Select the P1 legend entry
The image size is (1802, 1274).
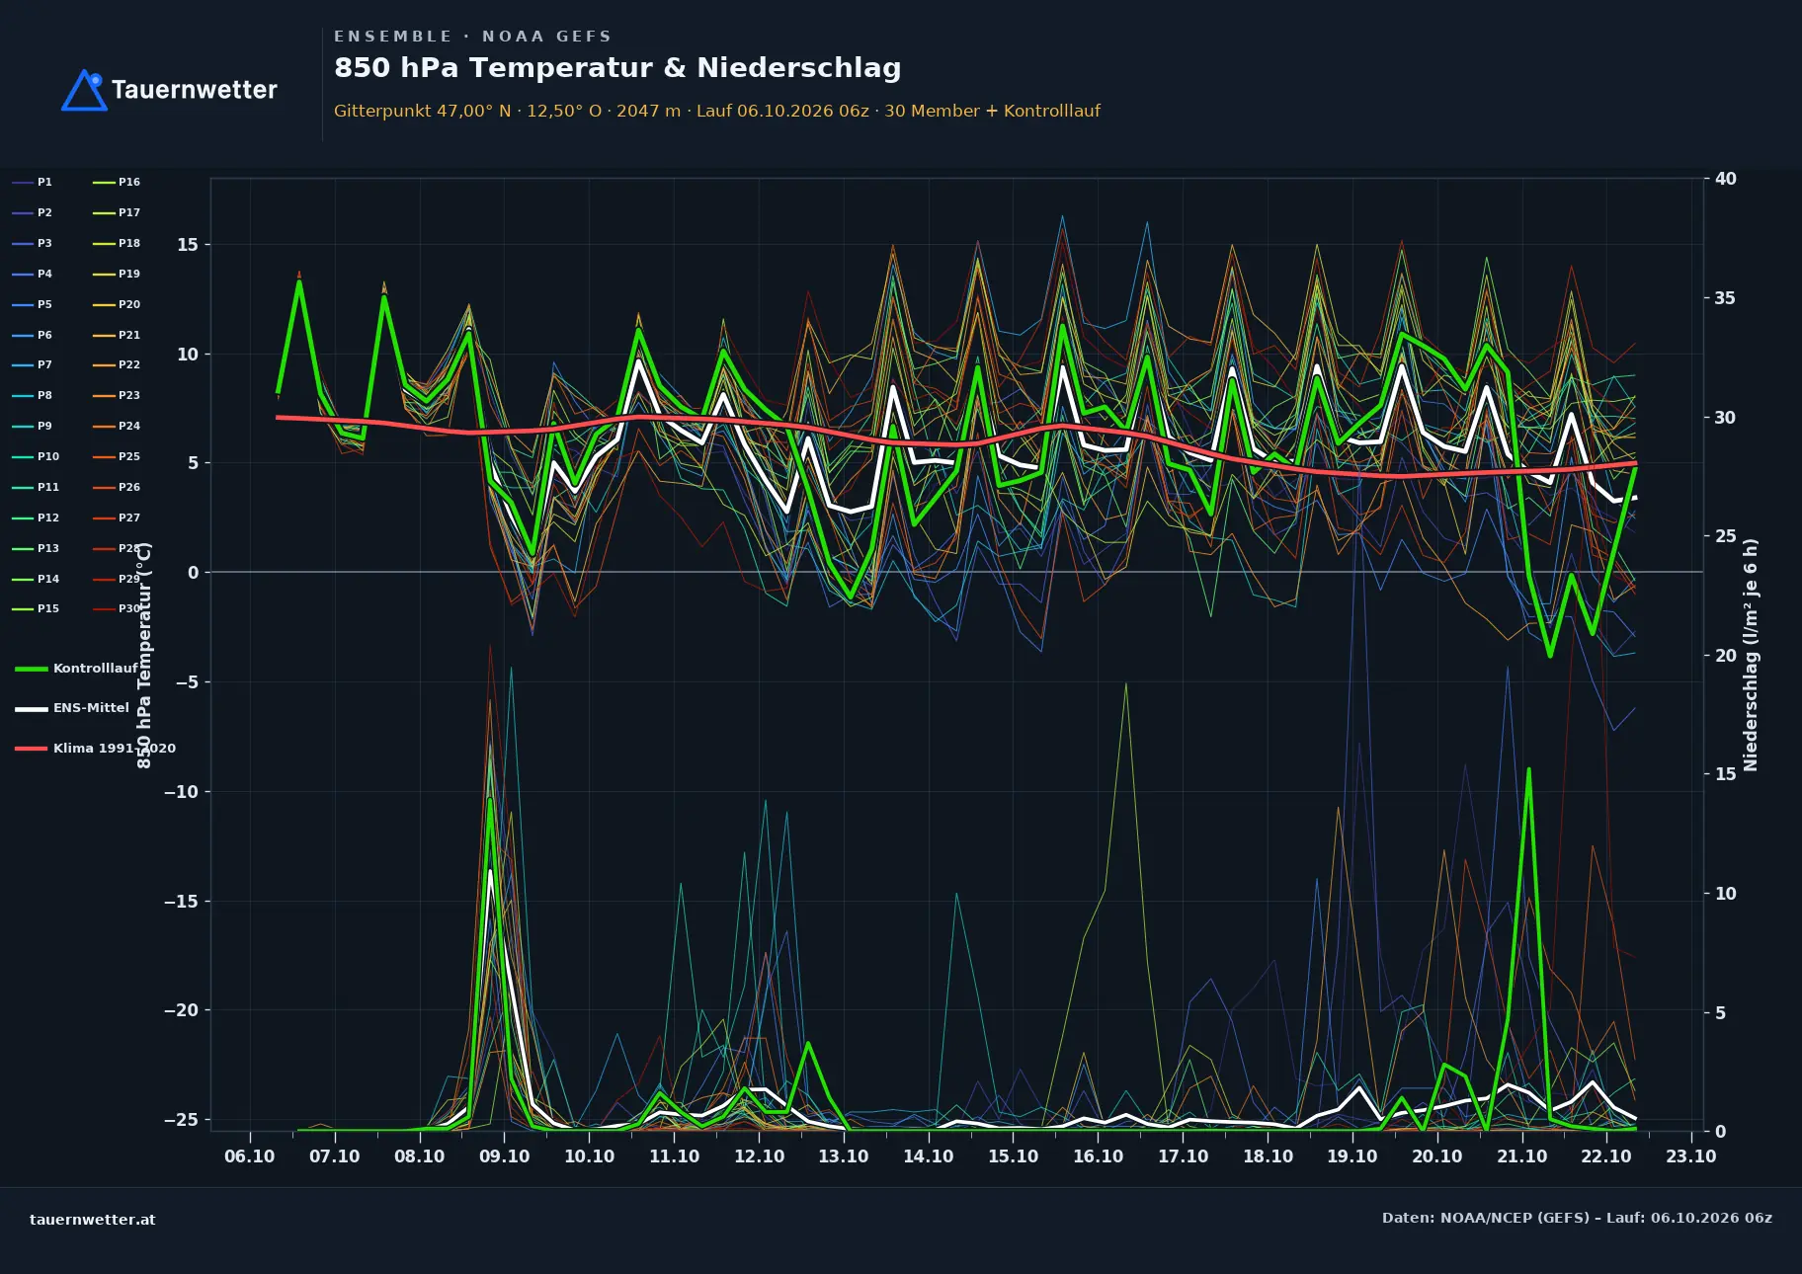[x=32, y=182]
